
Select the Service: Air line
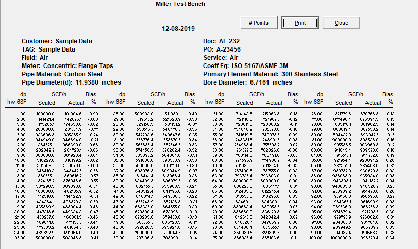coord(221,58)
